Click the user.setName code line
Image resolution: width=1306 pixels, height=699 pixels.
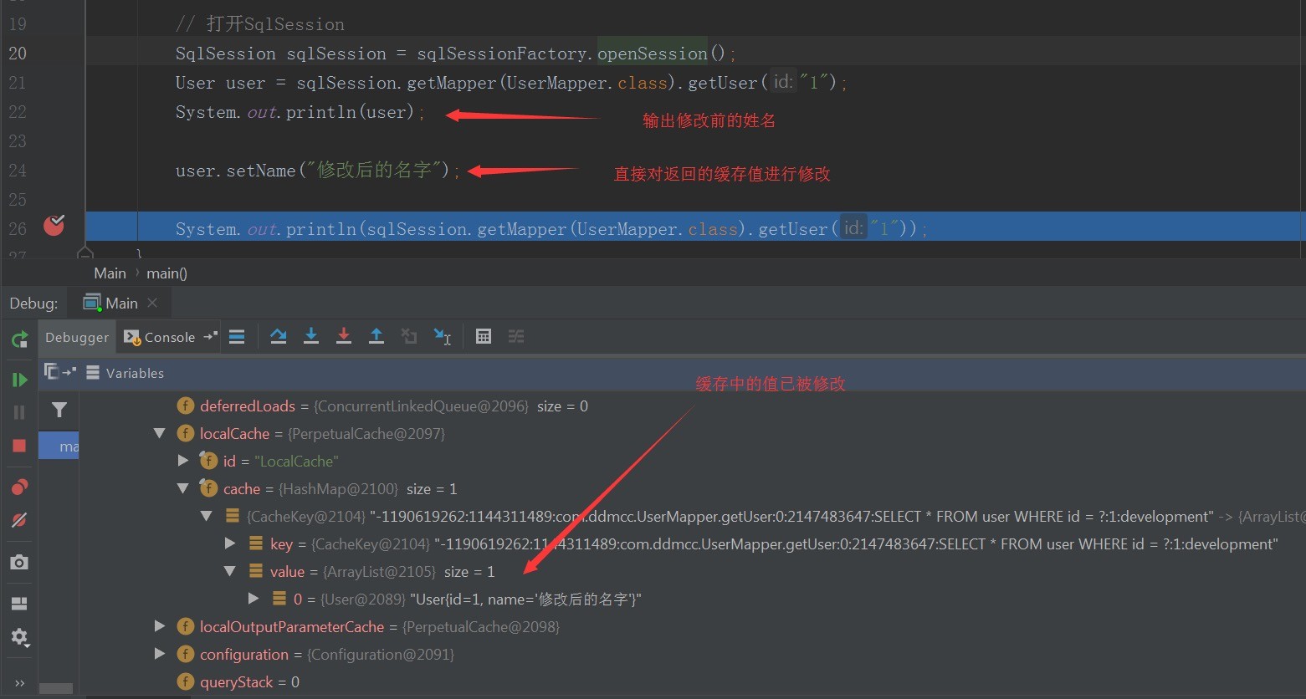(318, 171)
